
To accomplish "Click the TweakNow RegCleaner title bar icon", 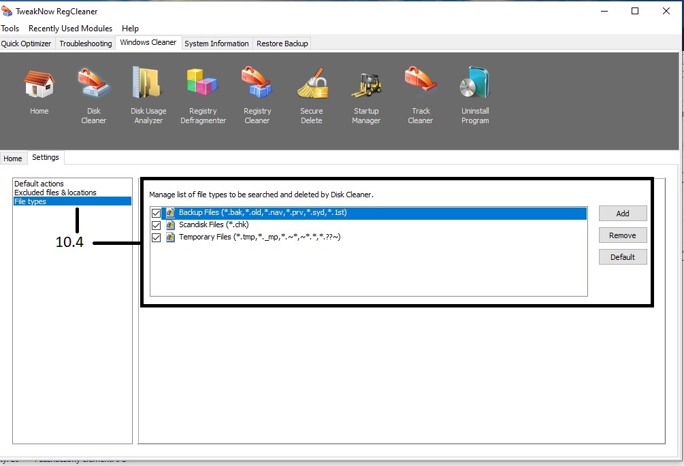I will [x=7, y=11].
